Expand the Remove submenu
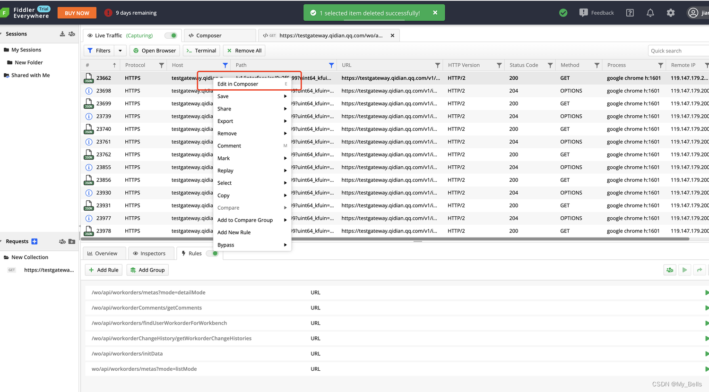Screen dimensions: 709x392 pyautogui.click(x=252, y=134)
